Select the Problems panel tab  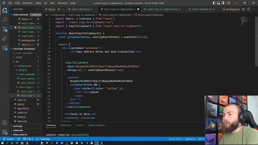pyautogui.click(x=65, y=125)
